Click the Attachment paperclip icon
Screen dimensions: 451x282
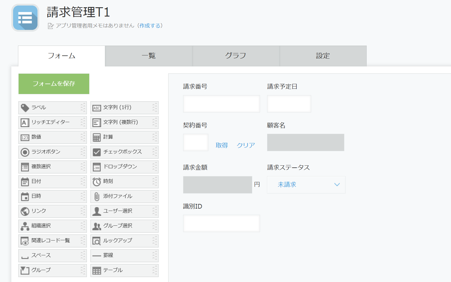[x=97, y=197]
